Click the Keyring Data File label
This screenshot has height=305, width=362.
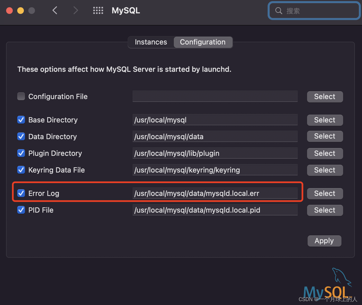pyautogui.click(x=57, y=170)
